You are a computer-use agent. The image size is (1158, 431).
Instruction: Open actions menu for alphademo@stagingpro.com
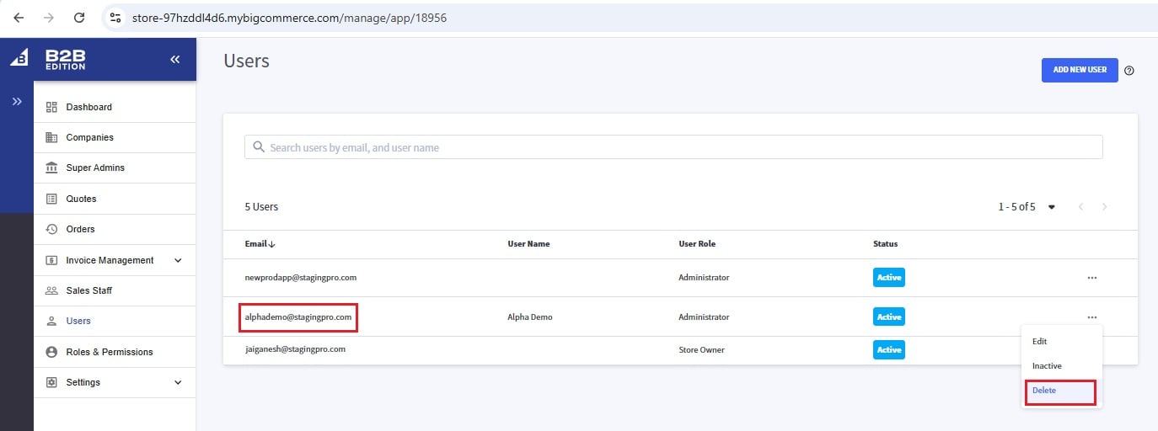[1091, 317]
